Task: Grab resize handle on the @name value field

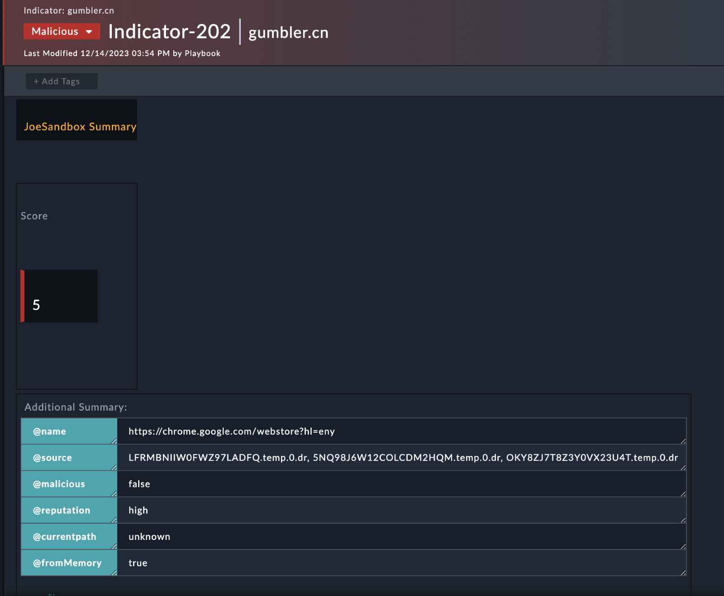Action: tap(683, 441)
